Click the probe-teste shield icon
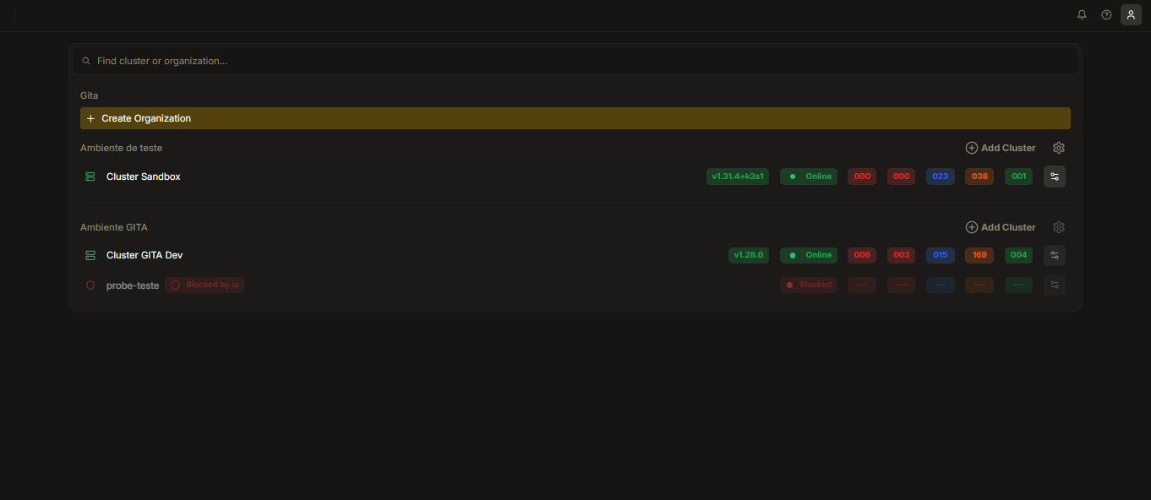The width and height of the screenshot is (1151, 500). (x=90, y=285)
